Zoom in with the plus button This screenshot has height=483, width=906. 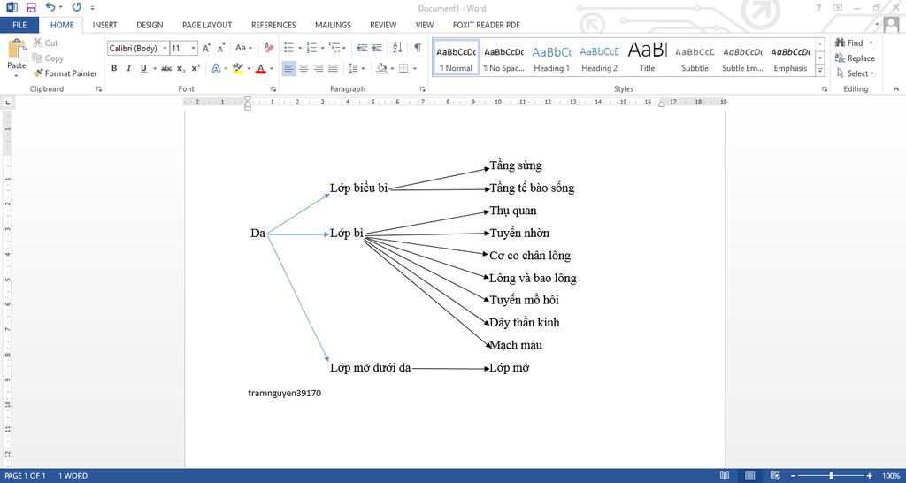[870, 476]
